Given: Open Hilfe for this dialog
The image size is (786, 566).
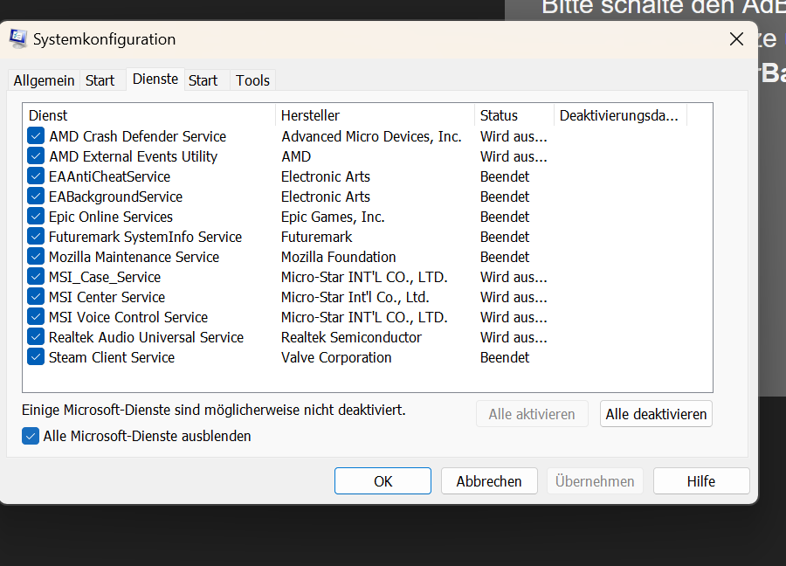Looking at the screenshot, I should [x=700, y=481].
